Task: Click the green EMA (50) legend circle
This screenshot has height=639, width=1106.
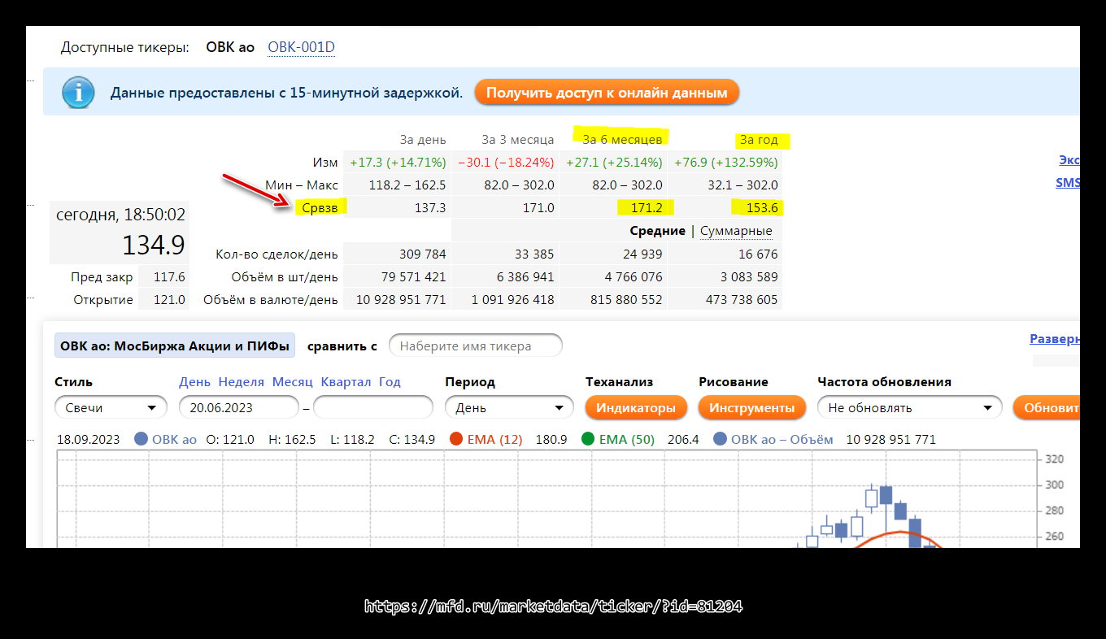Action: point(588,440)
